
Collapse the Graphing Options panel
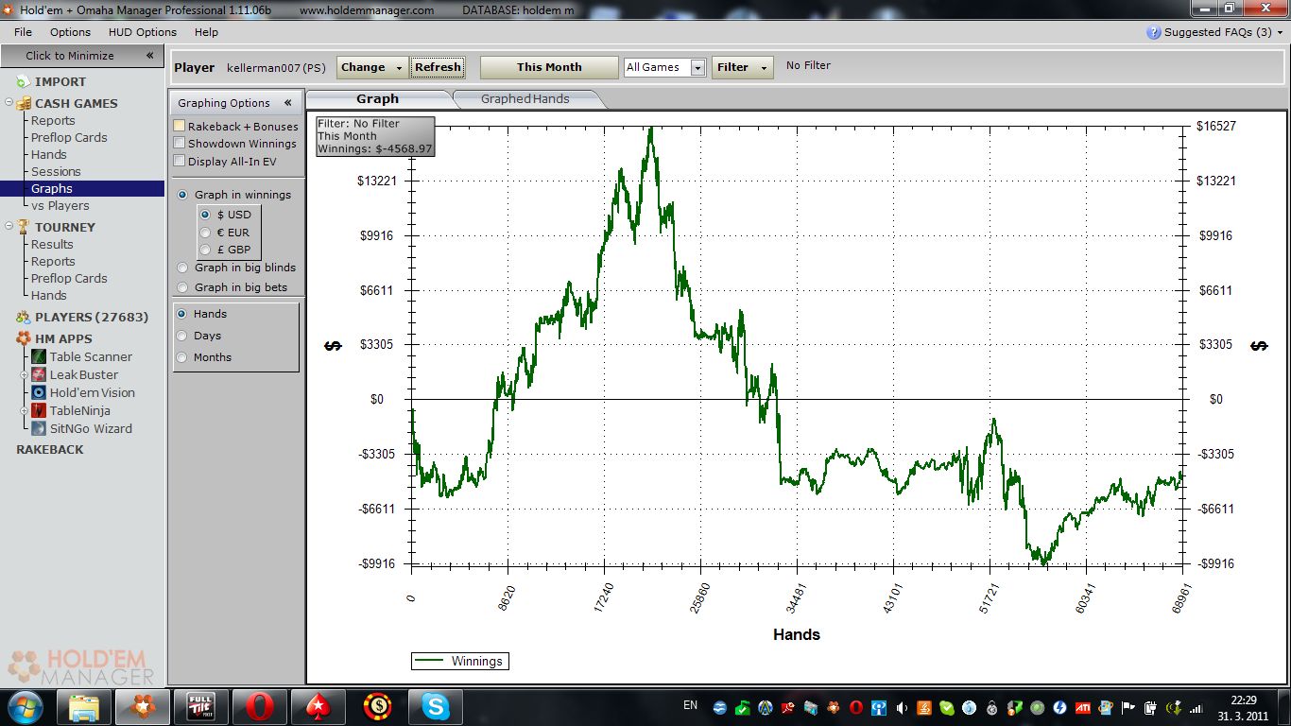coord(287,103)
